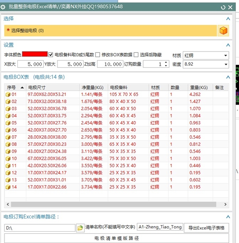Select the cube icon of row 06
The width and height of the screenshot is (239, 243).
(x=8, y=130)
